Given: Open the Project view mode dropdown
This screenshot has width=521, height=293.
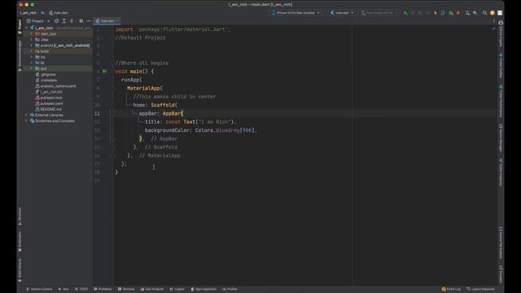Looking at the screenshot, I should coord(38,21).
